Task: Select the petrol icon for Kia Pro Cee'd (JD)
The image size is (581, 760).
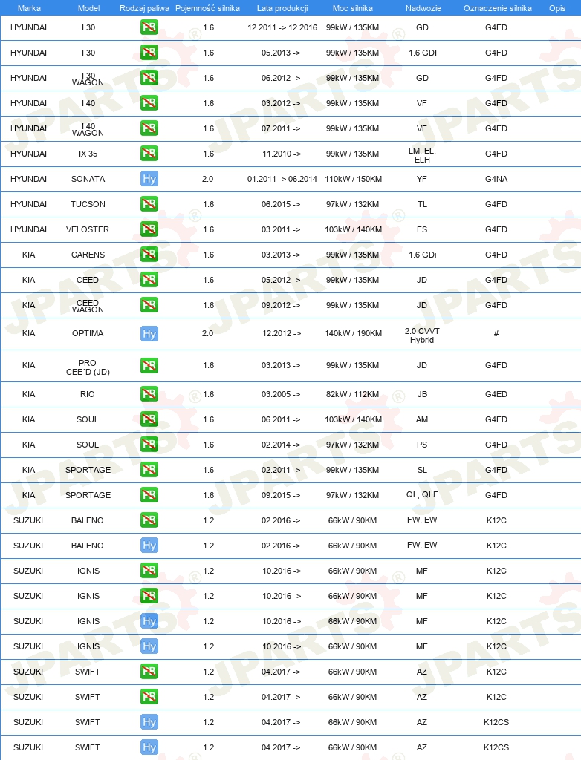Action: pyautogui.click(x=149, y=365)
